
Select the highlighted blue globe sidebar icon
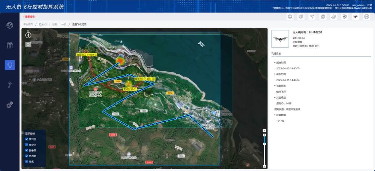(x=9, y=65)
